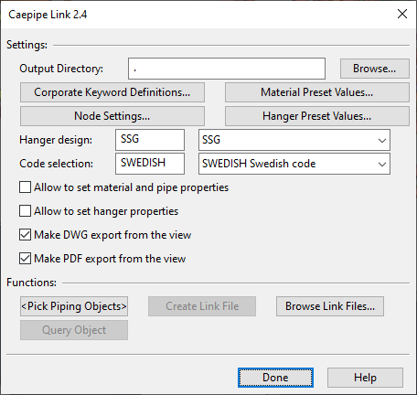This screenshot has height=395, width=417.
Task: Open Corporate Keyword Definitions dialog
Action: click(x=112, y=92)
